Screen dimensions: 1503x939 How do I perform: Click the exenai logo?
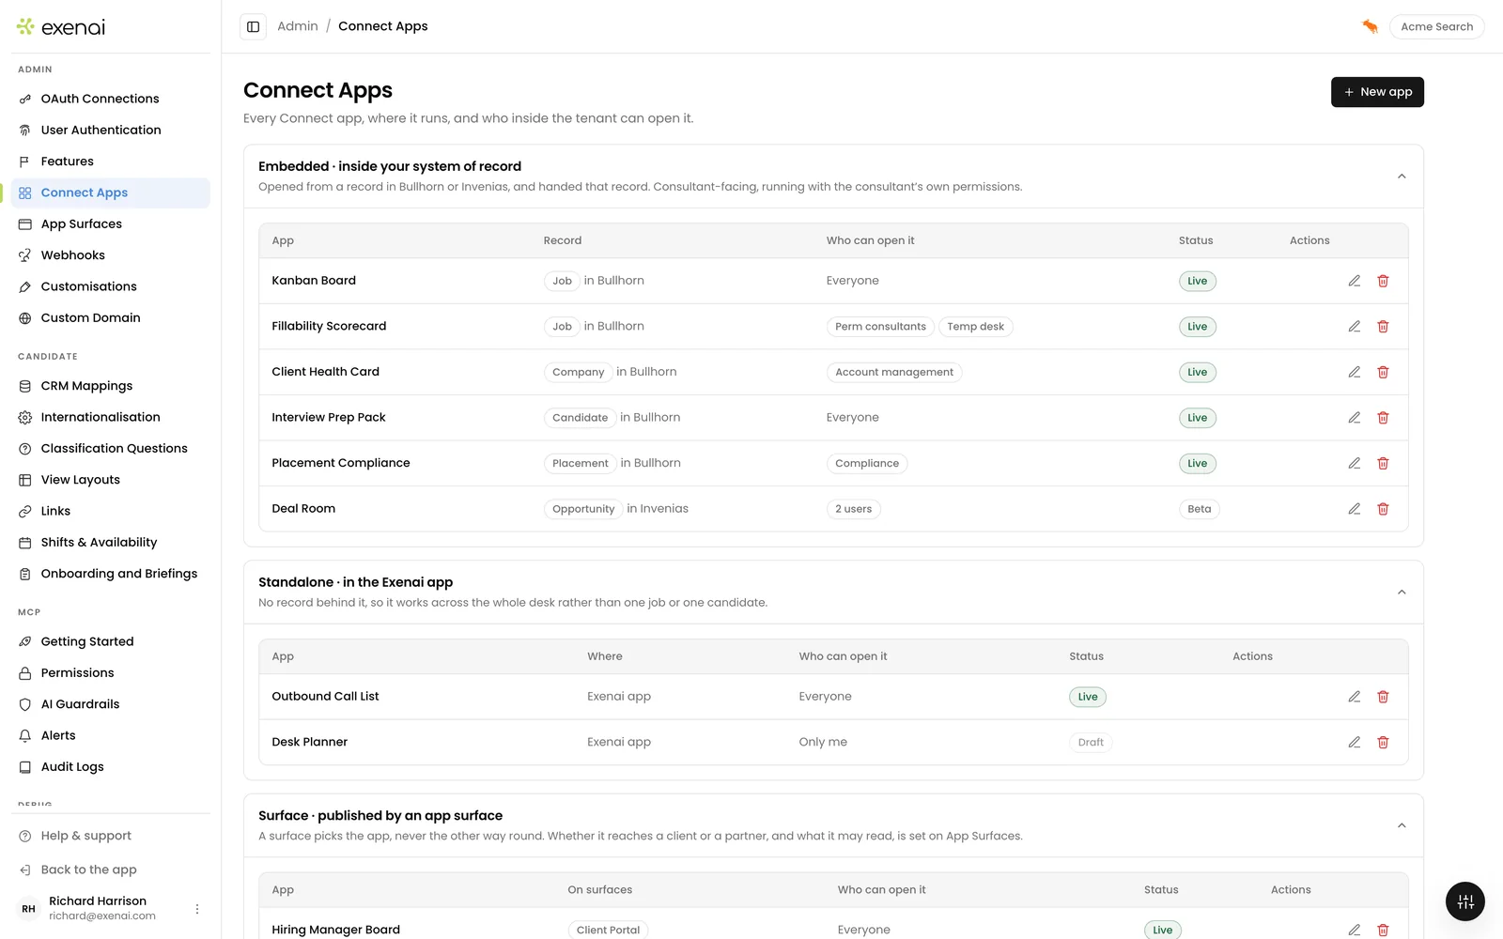coord(61,27)
